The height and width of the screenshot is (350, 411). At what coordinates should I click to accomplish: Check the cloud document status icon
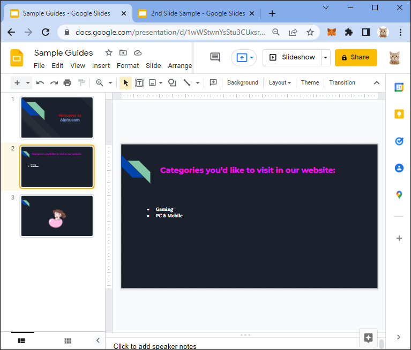(x=138, y=53)
